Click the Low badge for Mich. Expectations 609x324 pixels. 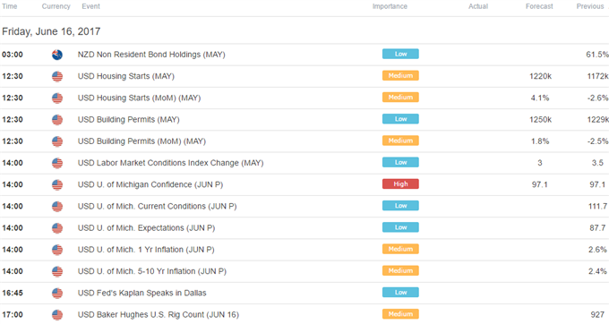click(x=400, y=227)
